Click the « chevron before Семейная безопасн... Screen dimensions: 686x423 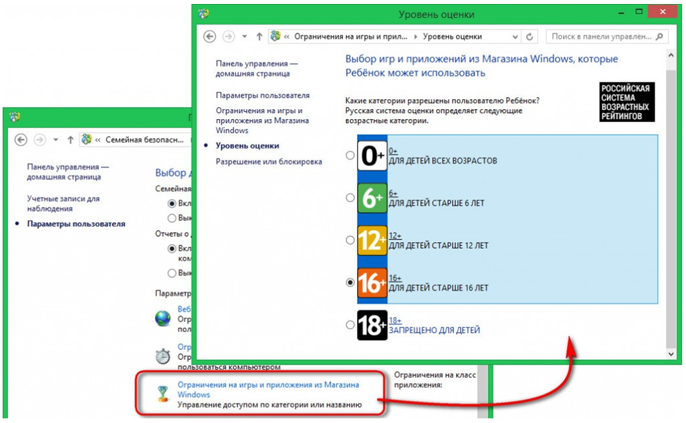tap(98, 140)
